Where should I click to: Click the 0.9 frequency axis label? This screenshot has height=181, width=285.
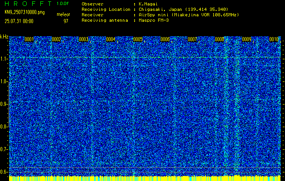tap(4, 104)
